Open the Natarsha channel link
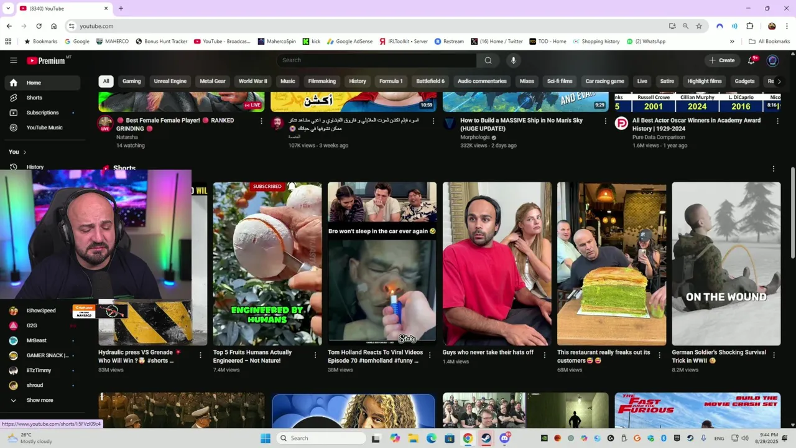Screen dimensions: 796x448 (x=127, y=137)
